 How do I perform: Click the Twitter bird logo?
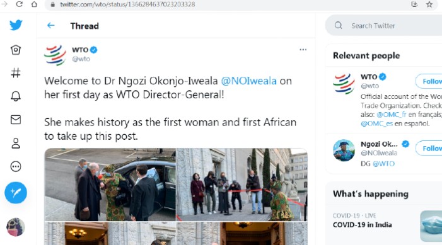16,25
